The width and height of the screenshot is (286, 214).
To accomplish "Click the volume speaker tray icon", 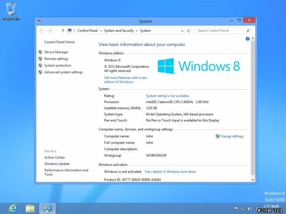I will [249, 209].
